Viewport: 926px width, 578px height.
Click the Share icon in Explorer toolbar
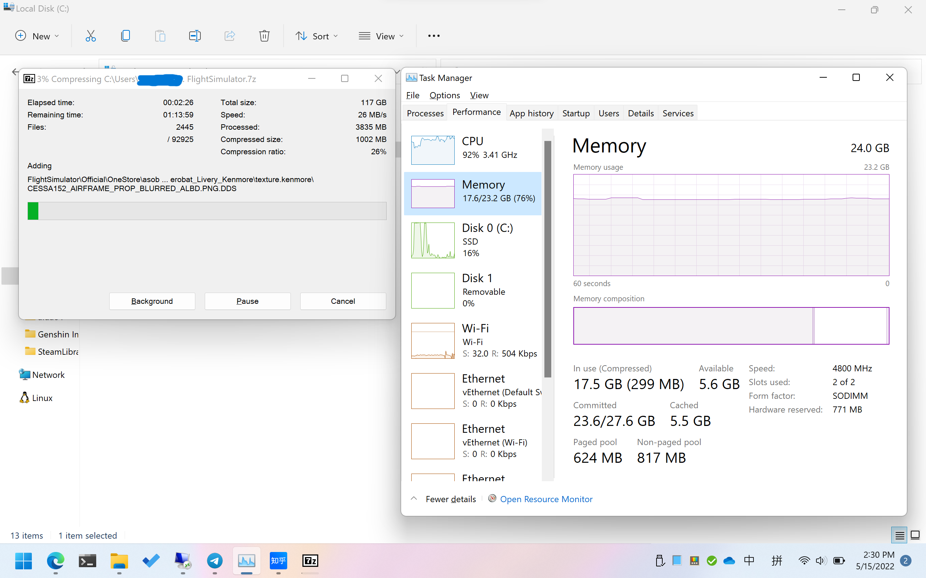230,36
